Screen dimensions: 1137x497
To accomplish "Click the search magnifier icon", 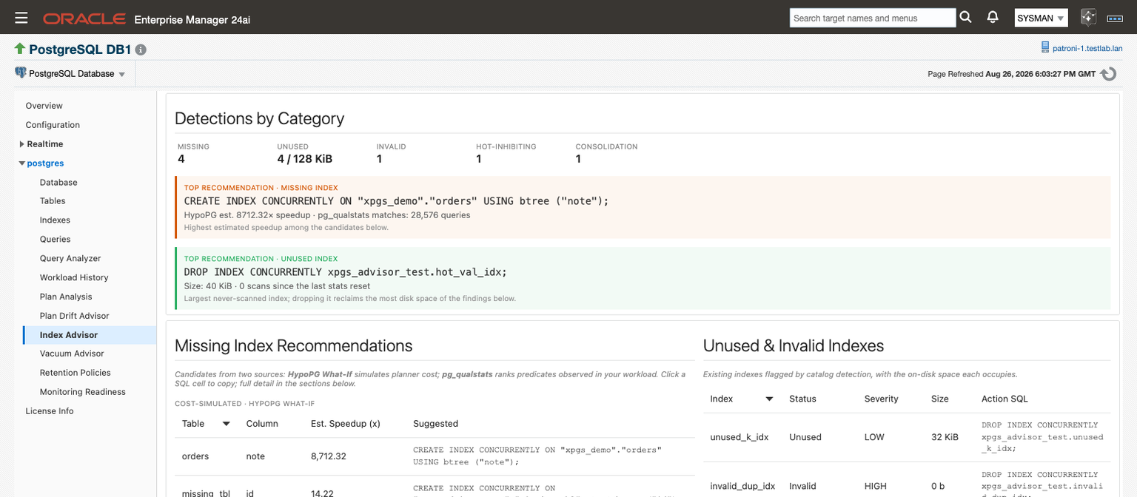I will click(965, 18).
